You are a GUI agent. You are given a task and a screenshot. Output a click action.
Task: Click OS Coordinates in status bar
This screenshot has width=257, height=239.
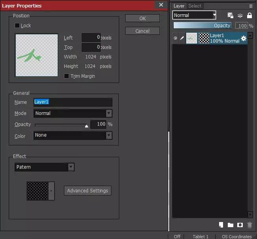click(237, 237)
